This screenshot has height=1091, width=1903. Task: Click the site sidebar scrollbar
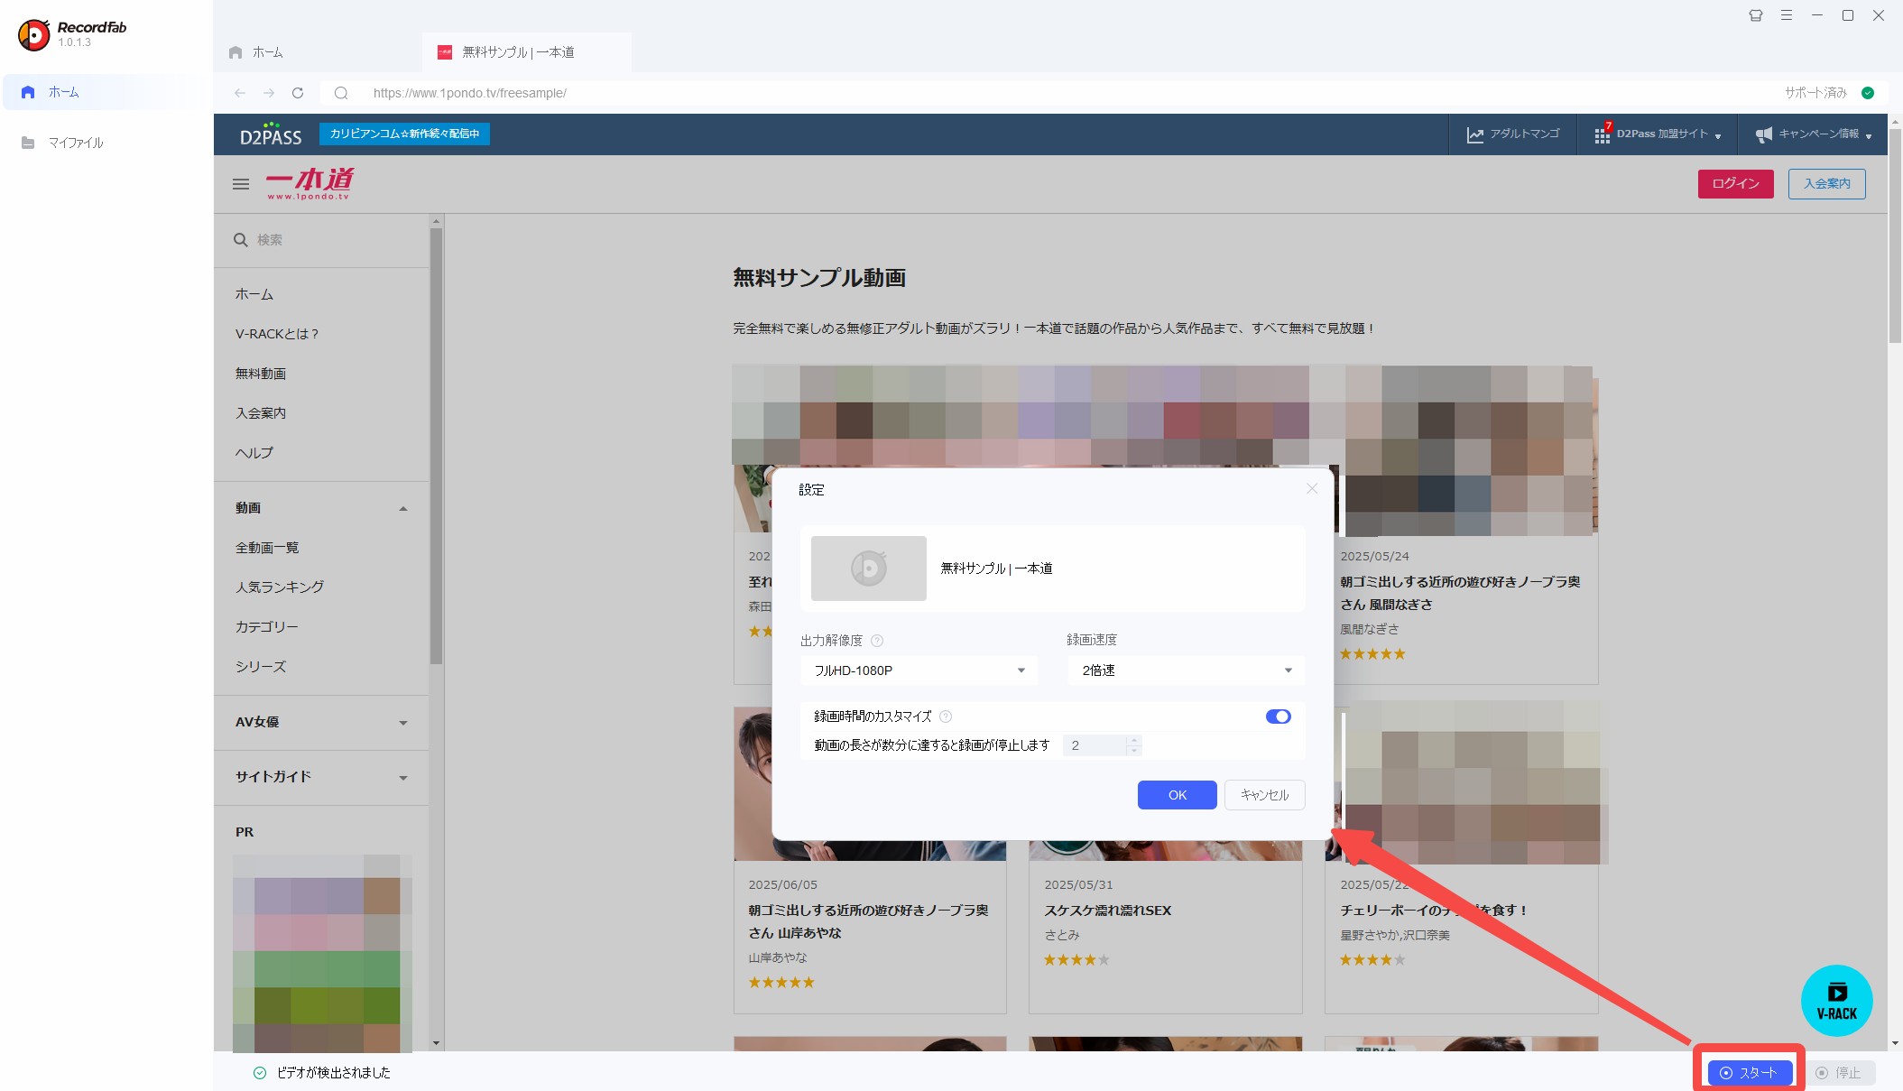[x=437, y=445]
